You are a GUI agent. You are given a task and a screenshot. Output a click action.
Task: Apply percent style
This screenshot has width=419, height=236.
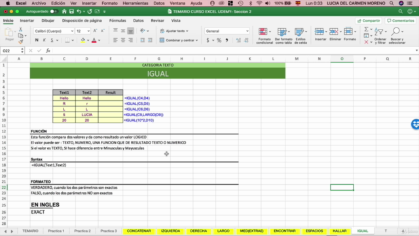coord(219,40)
